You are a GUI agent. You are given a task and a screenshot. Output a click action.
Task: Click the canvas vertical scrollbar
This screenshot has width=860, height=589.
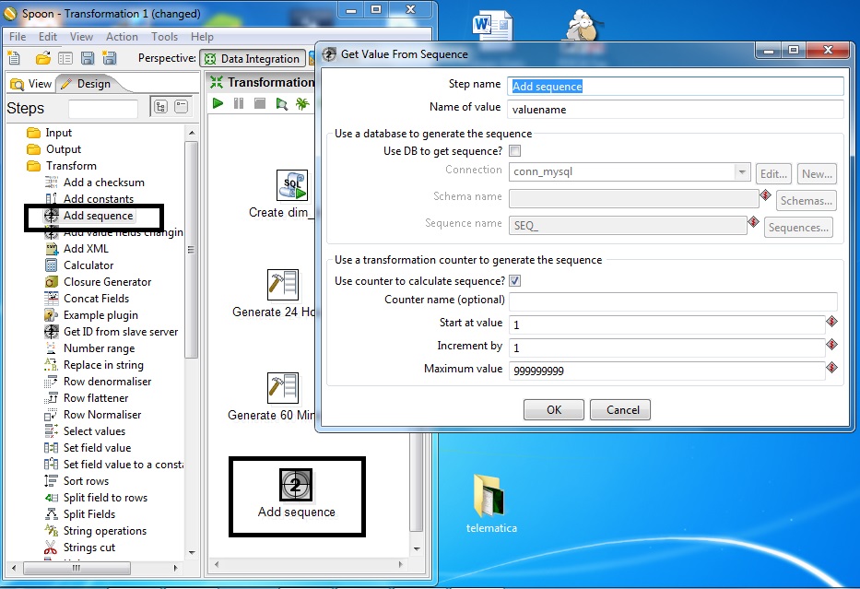coord(417,481)
